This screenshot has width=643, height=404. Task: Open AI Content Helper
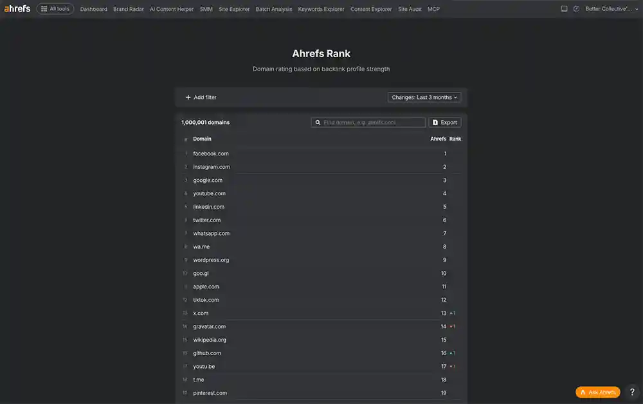pyautogui.click(x=172, y=9)
